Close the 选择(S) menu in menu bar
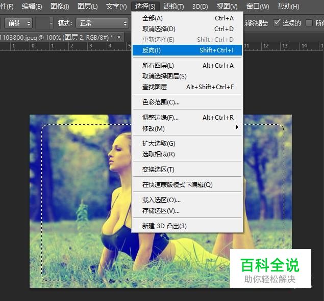324x301 pixels. (145, 7)
